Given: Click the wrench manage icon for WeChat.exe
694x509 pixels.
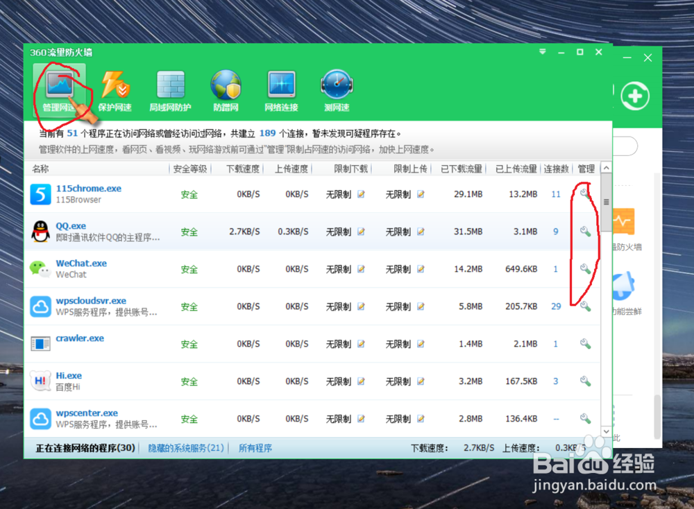Looking at the screenshot, I should pyautogui.click(x=585, y=269).
